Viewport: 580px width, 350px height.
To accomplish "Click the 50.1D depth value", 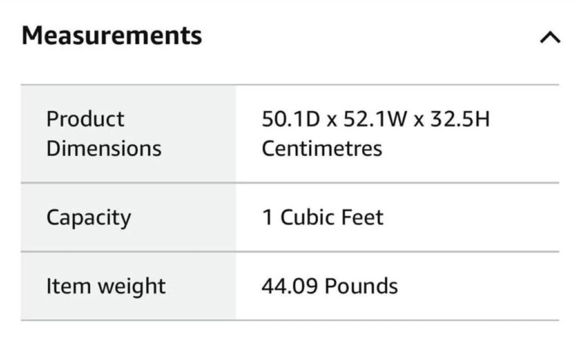I will [291, 119].
